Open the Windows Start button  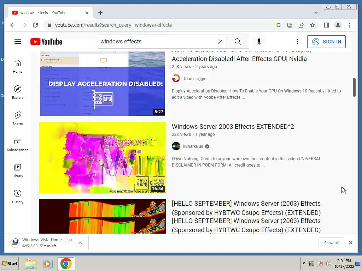pos(10,263)
